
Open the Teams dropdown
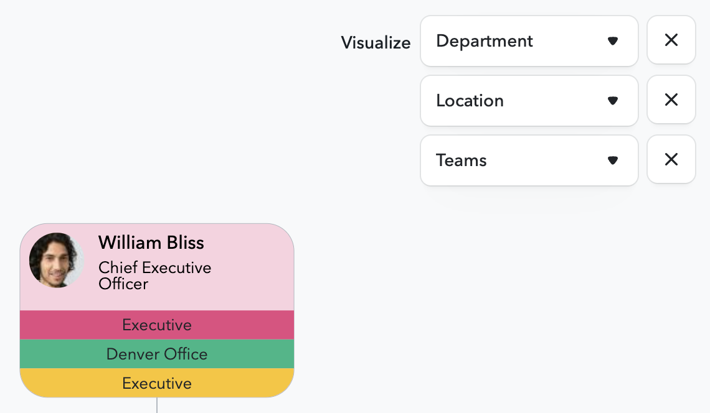(x=529, y=160)
